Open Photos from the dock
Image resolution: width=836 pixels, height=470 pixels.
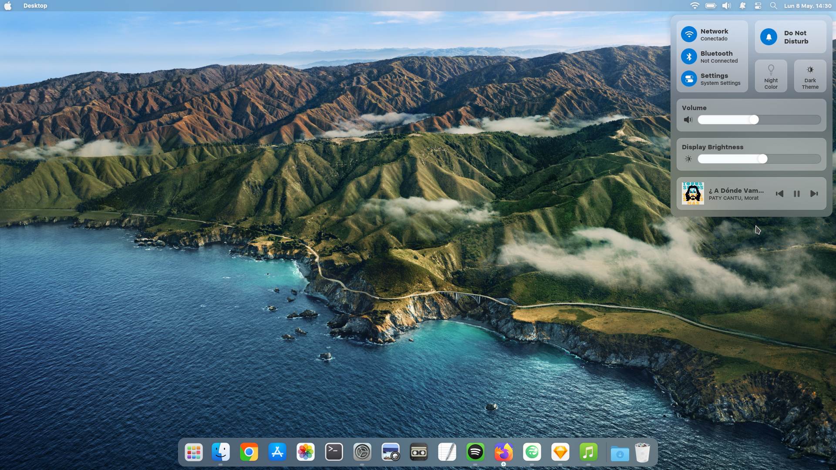click(x=306, y=452)
